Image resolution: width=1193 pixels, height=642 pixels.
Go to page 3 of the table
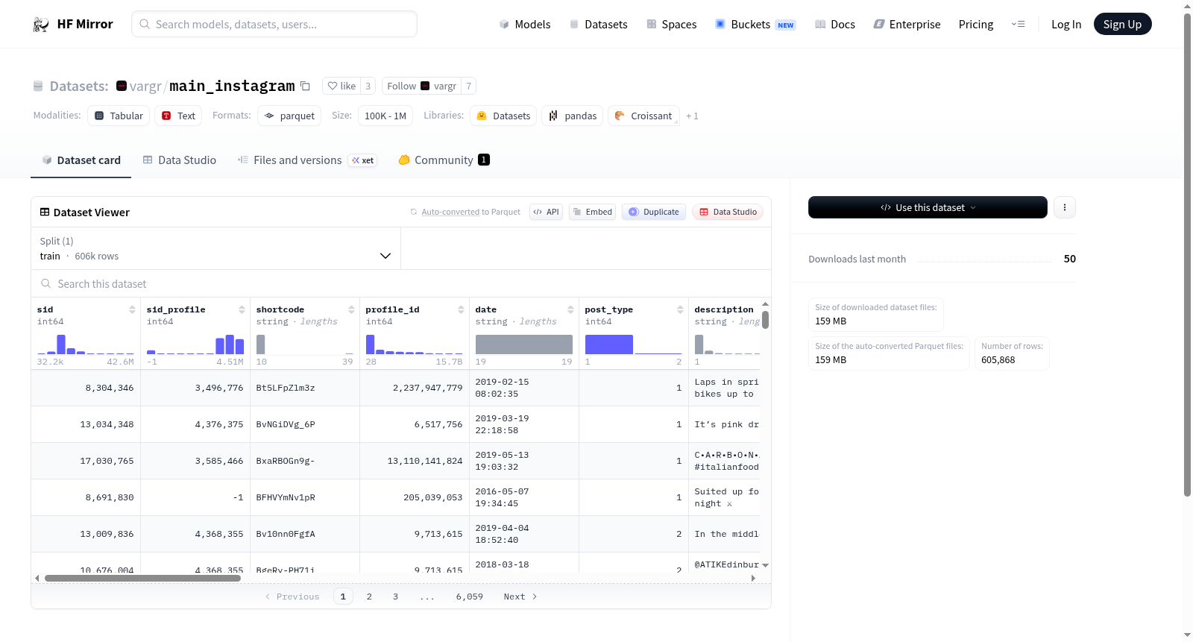pyautogui.click(x=395, y=597)
